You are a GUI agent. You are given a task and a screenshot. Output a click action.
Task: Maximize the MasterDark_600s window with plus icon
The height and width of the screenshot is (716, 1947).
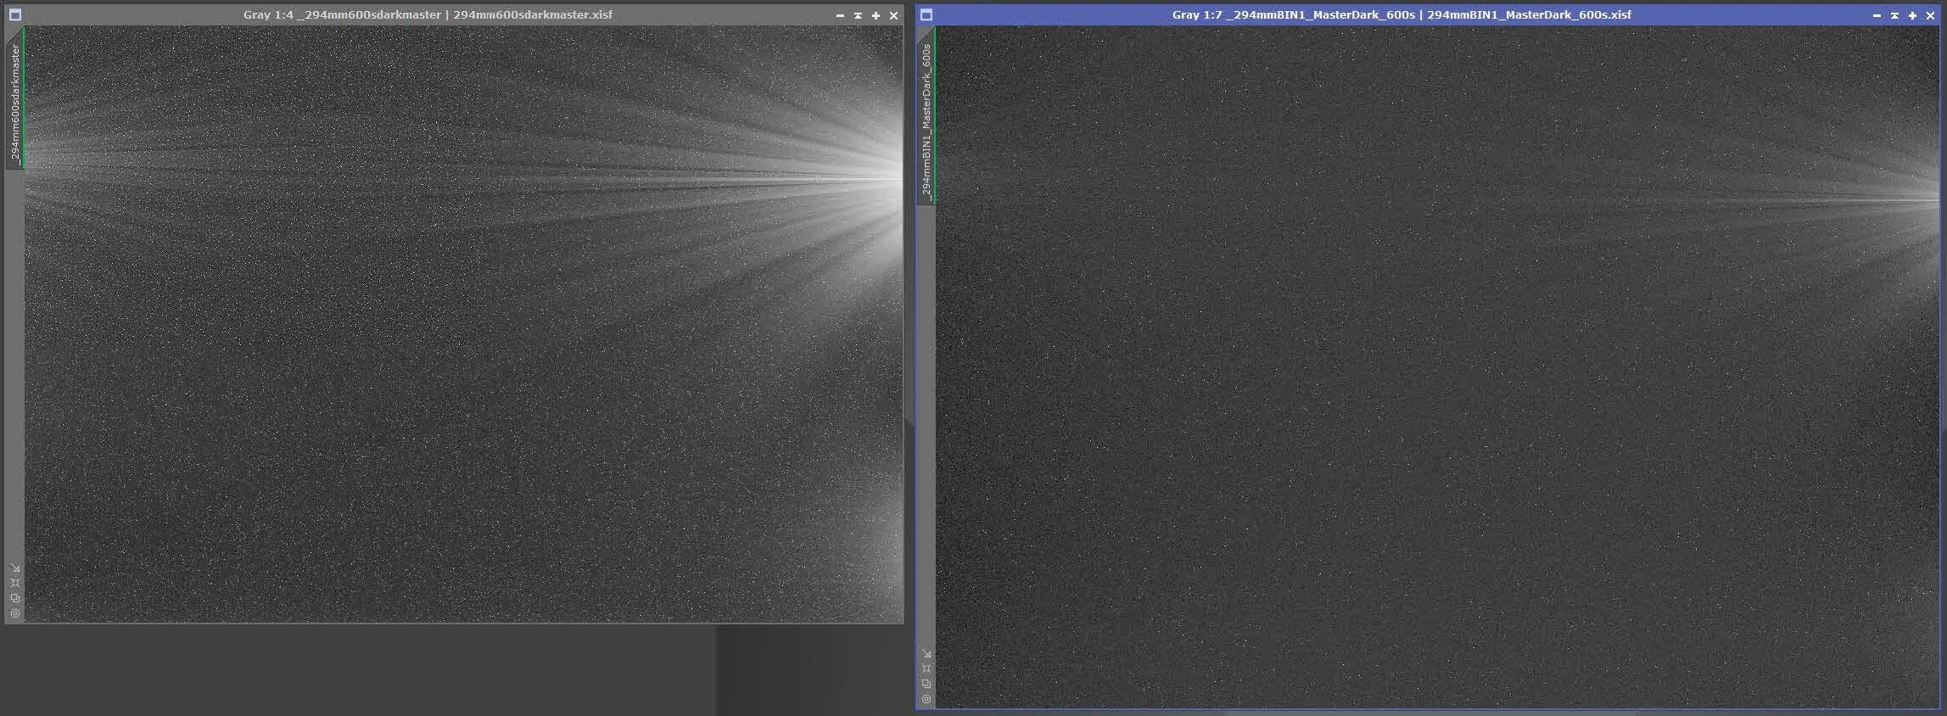point(1912,15)
